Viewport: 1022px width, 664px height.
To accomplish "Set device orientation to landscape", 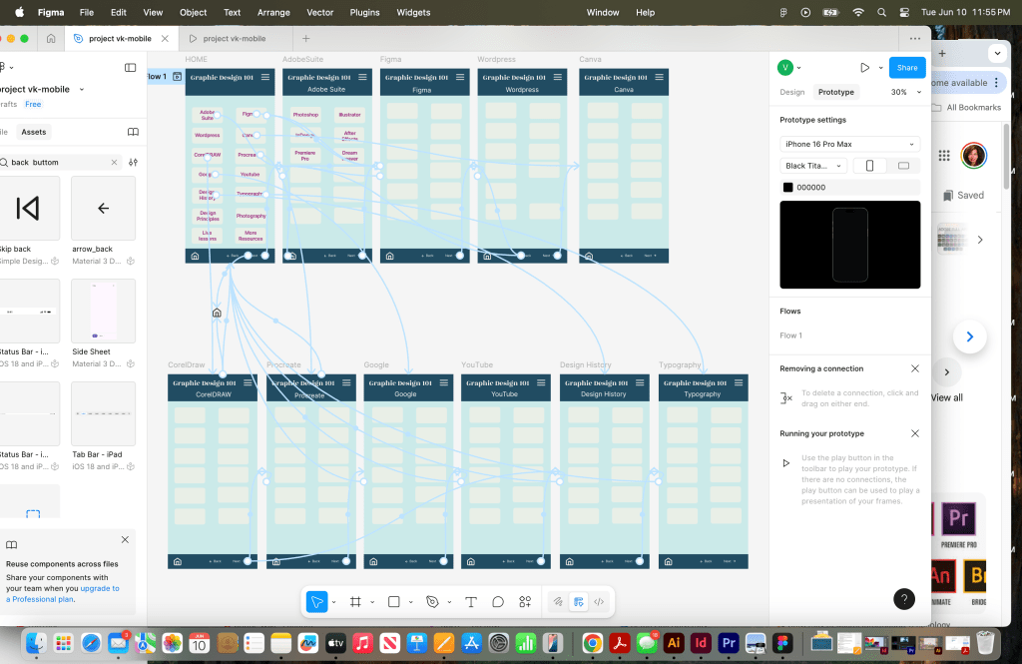I will (903, 166).
